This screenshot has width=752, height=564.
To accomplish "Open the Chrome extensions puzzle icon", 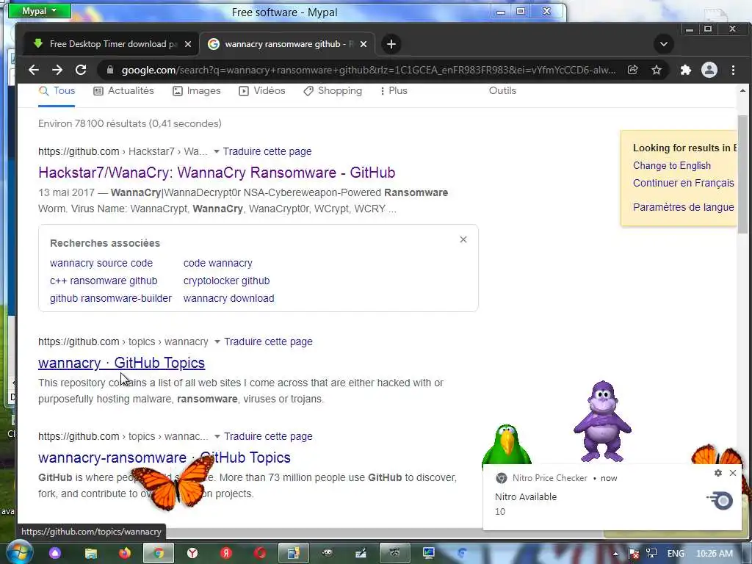I will (x=686, y=70).
